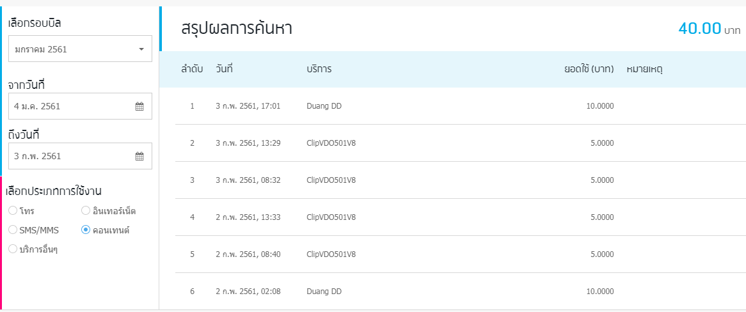This screenshot has height=312, width=746.
Task: Select the โทร usage type radio button
Action: pyautogui.click(x=13, y=210)
